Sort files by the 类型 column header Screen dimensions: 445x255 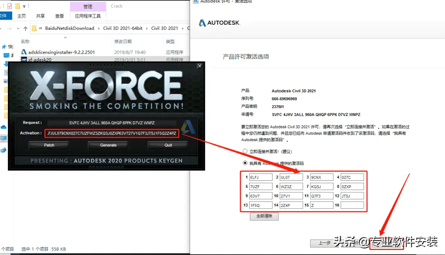click(170, 42)
